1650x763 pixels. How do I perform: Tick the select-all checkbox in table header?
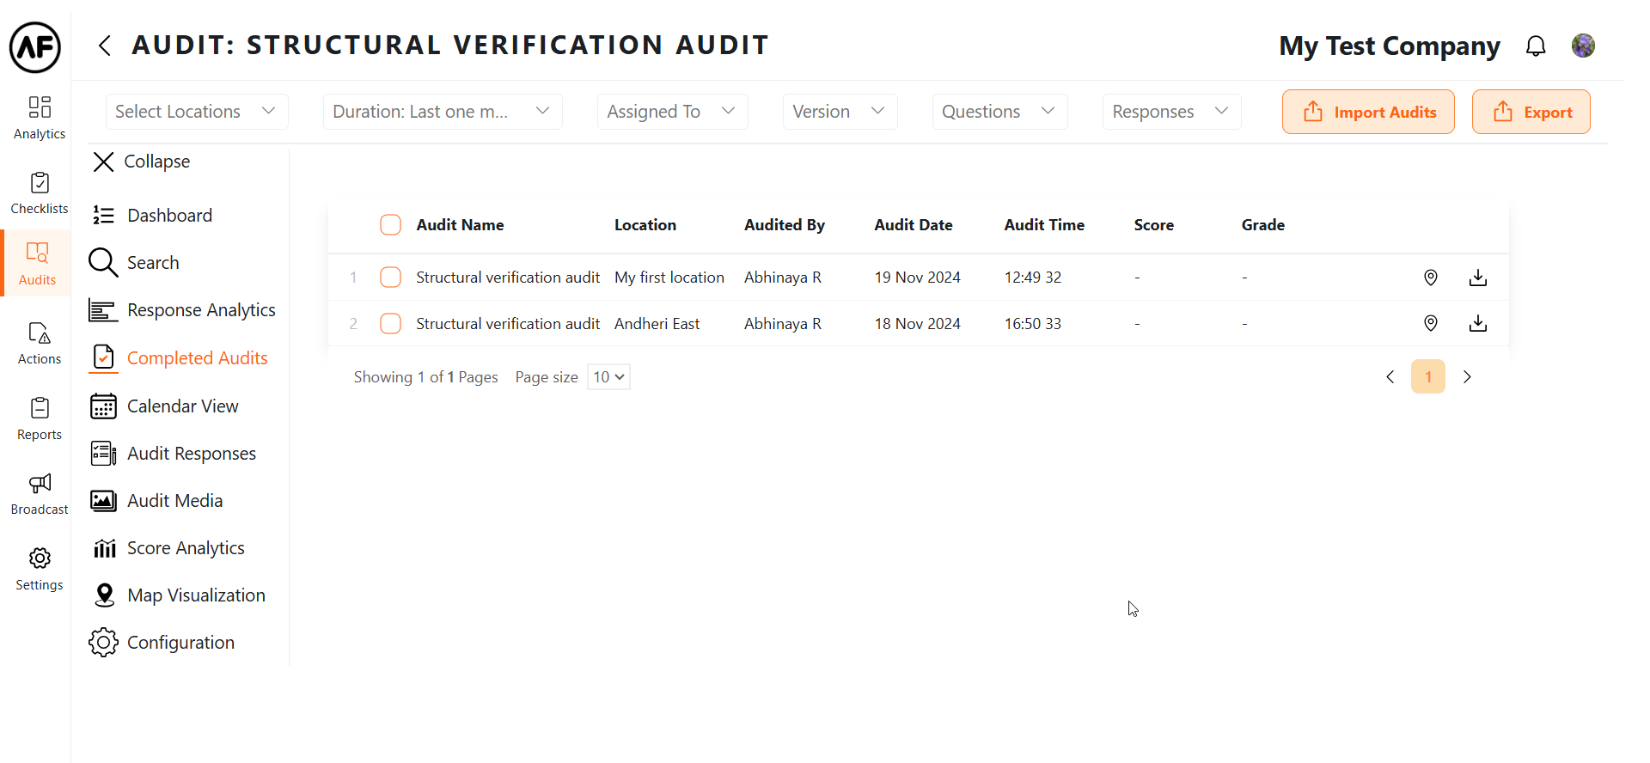(x=390, y=225)
